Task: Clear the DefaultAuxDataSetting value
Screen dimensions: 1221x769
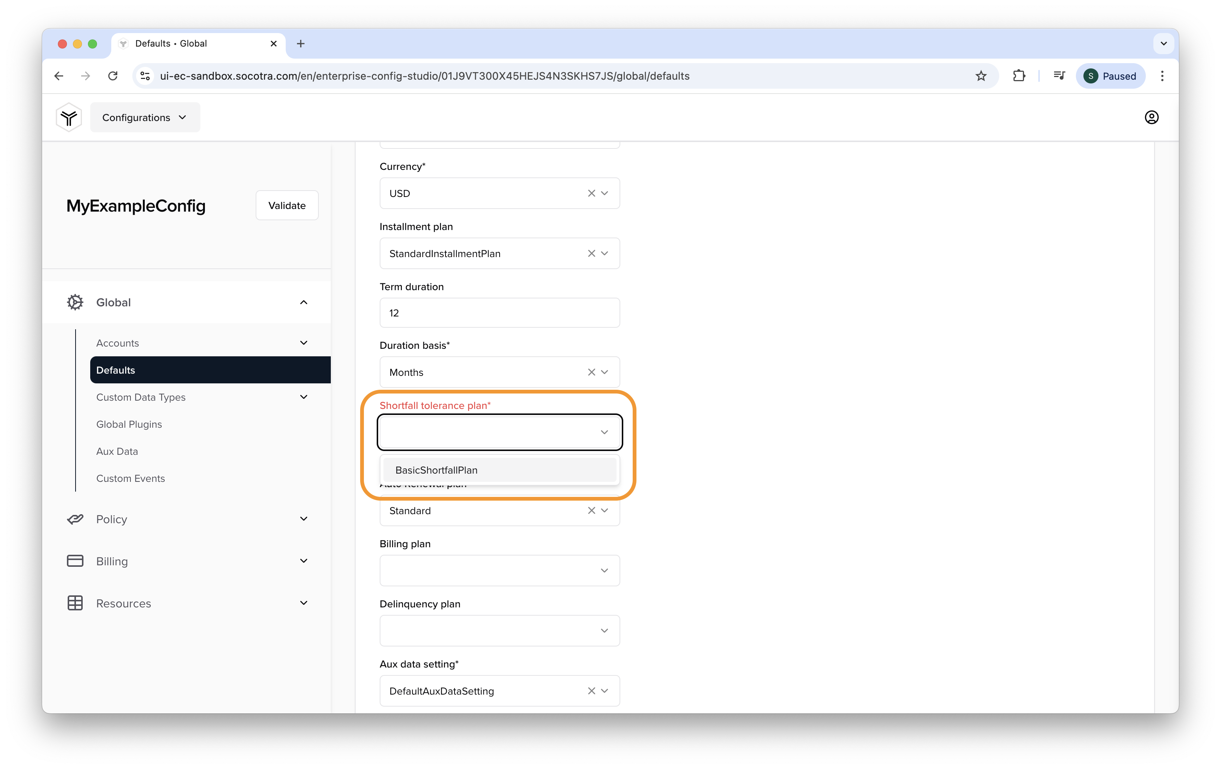Action: click(591, 691)
